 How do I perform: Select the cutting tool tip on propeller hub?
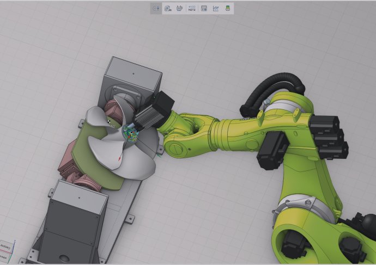click(x=131, y=132)
